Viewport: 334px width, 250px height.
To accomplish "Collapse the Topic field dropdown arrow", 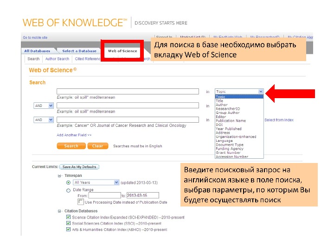I will tap(261, 91).
